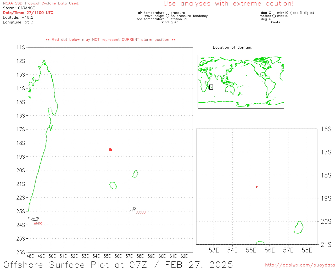The height and width of the screenshot is (268, 335).
Task: Click 'Location of domain:' label
Action: (x=233, y=47)
